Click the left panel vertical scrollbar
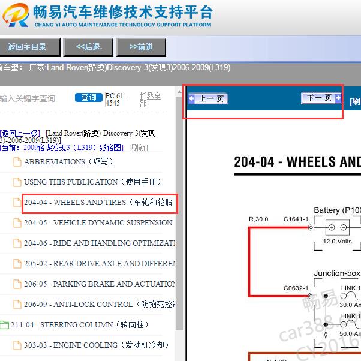The width and height of the screenshot is (361, 361). (179, 213)
